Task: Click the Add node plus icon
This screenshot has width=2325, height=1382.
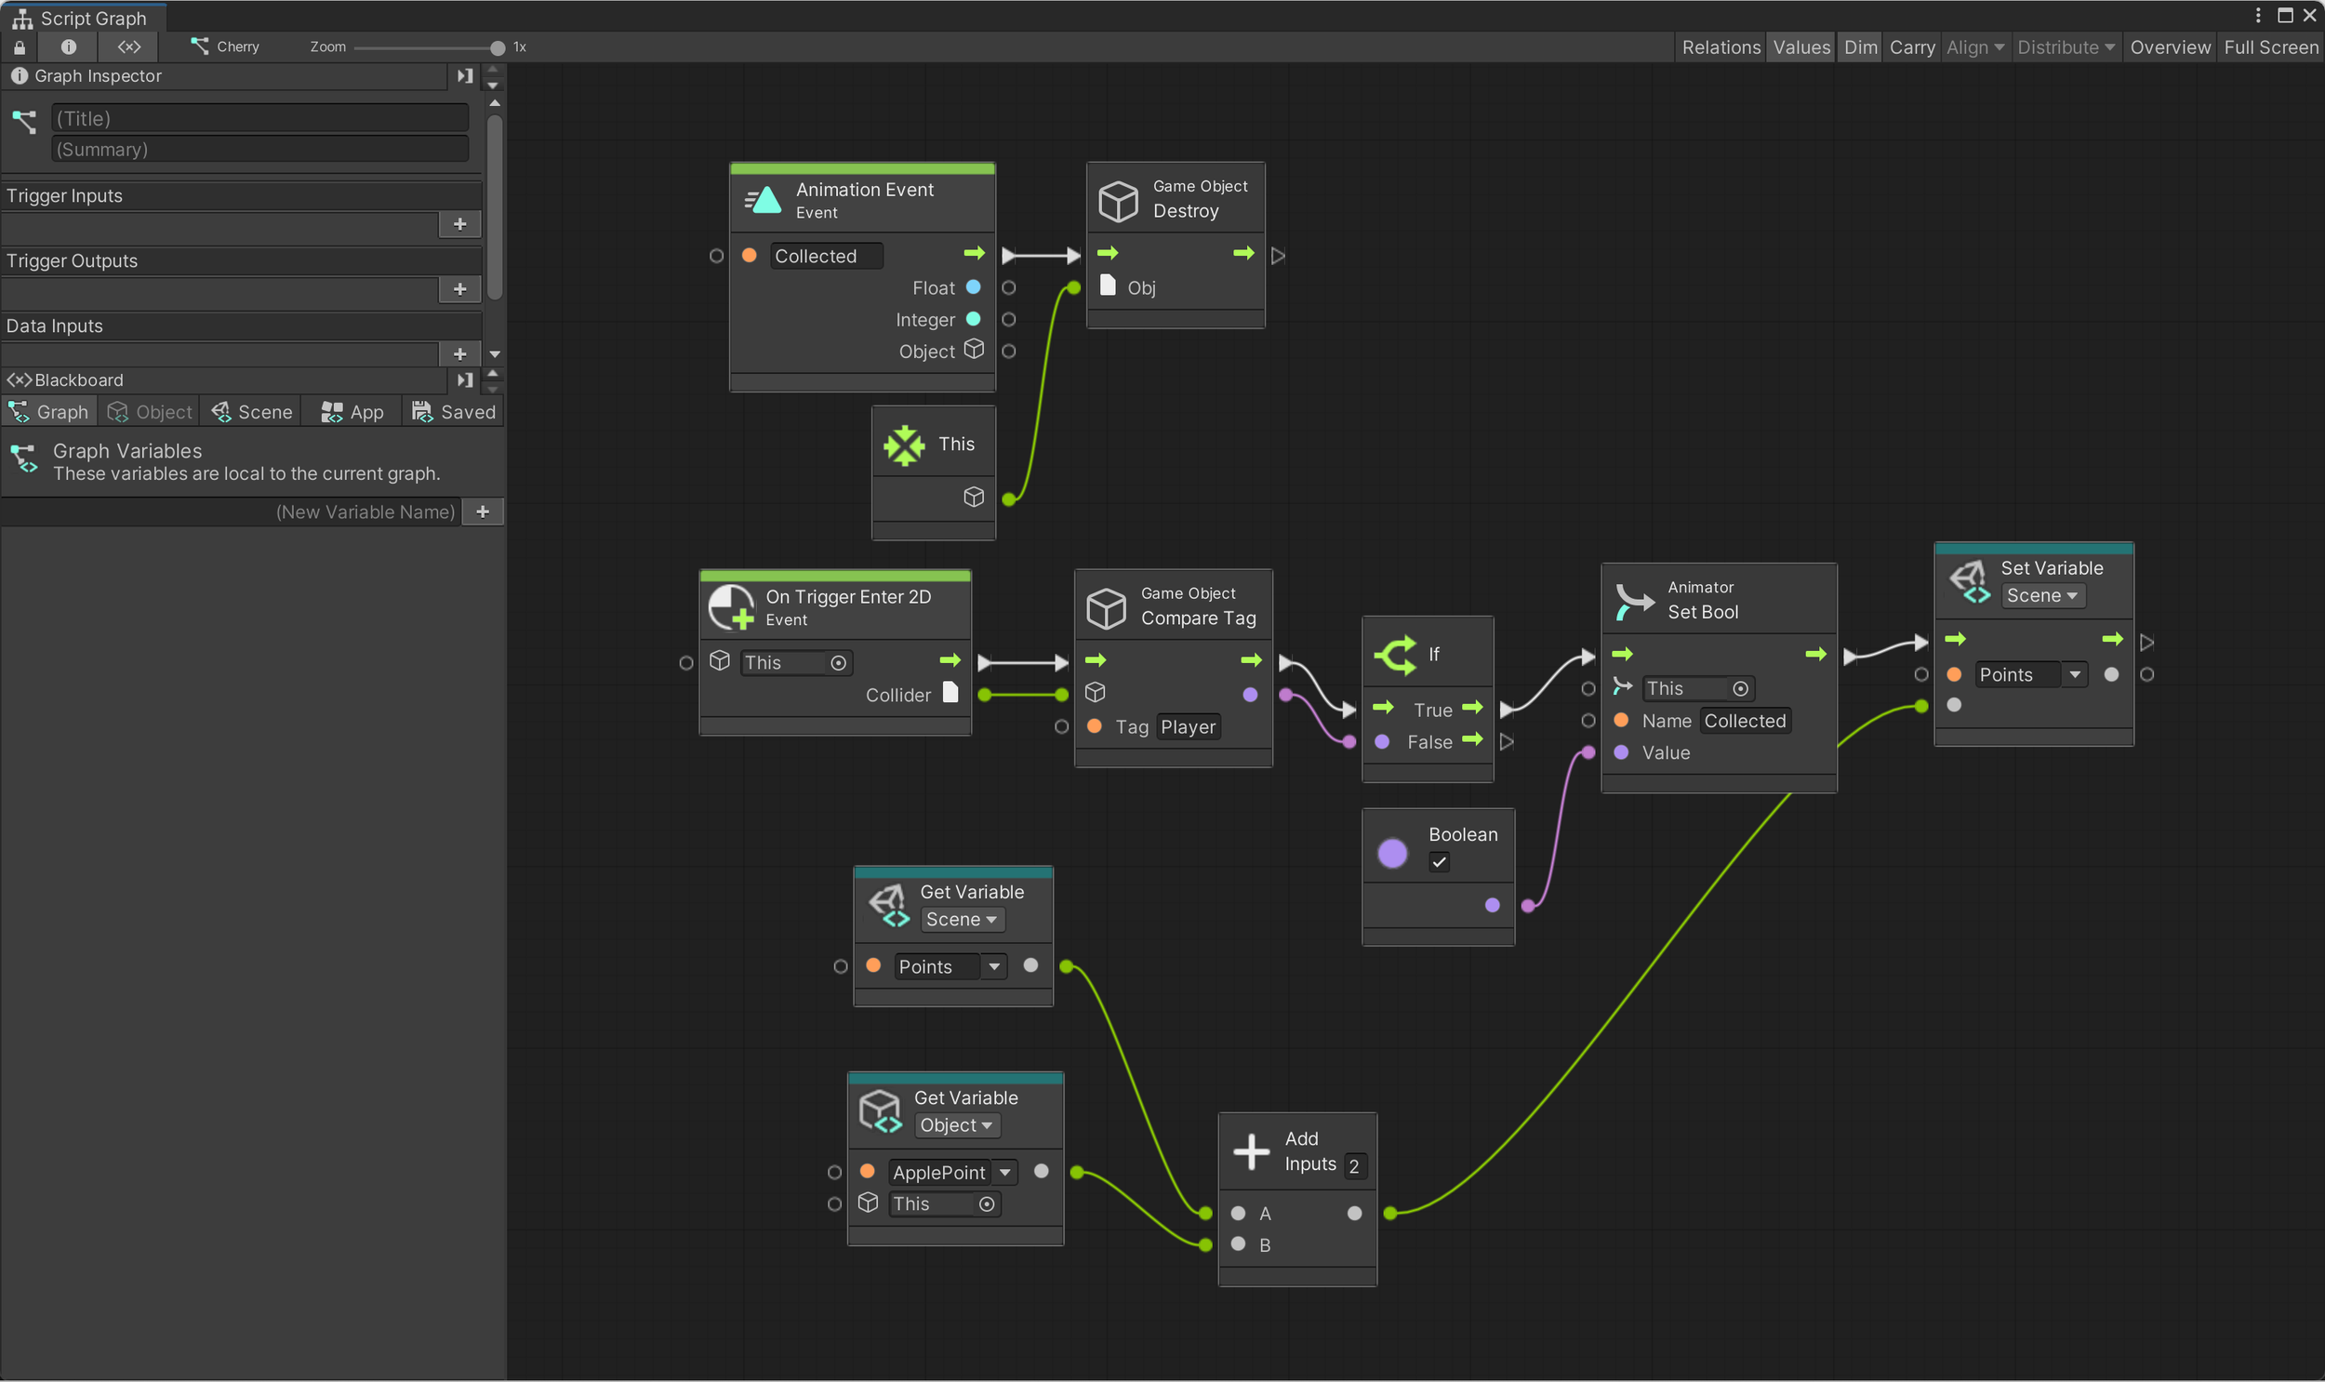Action: (x=1251, y=1152)
